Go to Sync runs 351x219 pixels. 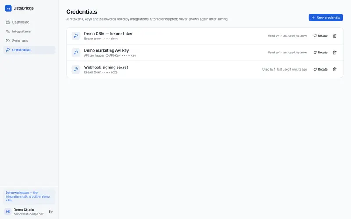coord(29,41)
